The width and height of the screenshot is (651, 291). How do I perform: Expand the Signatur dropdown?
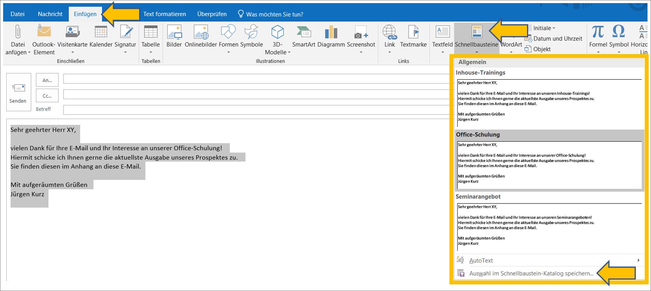click(x=125, y=52)
